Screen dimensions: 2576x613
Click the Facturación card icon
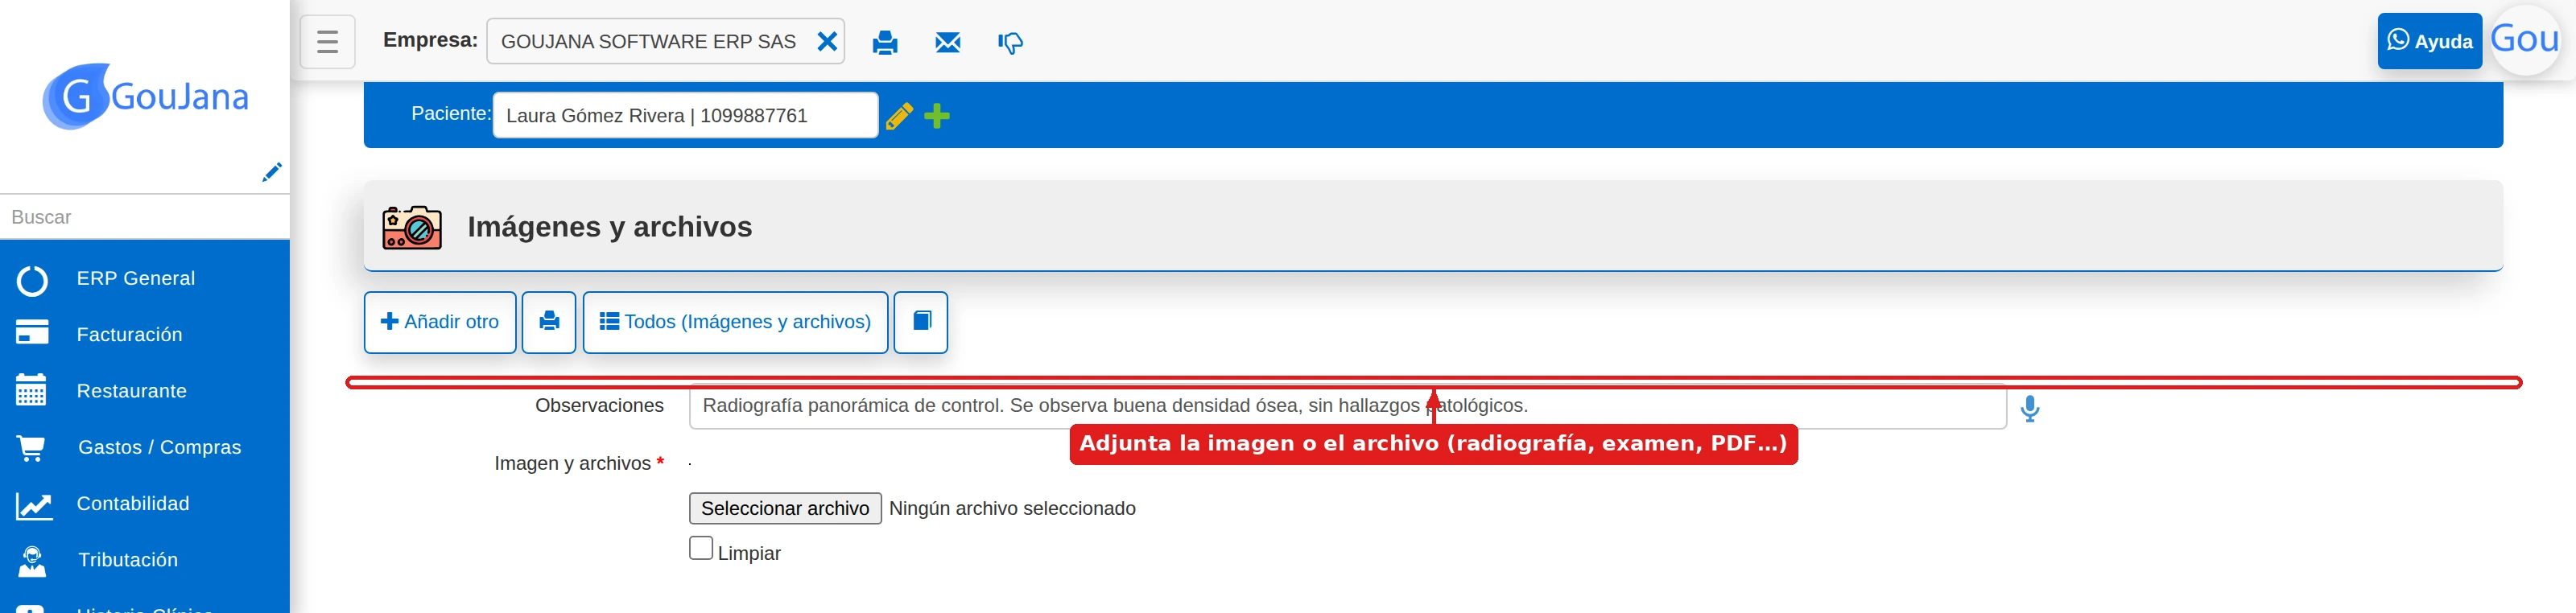point(32,332)
